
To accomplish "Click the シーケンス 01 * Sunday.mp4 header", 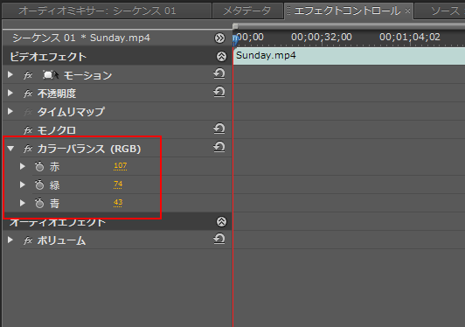I will (x=81, y=38).
